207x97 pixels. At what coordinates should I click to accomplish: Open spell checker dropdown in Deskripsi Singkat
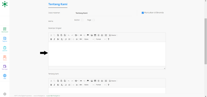77,35
